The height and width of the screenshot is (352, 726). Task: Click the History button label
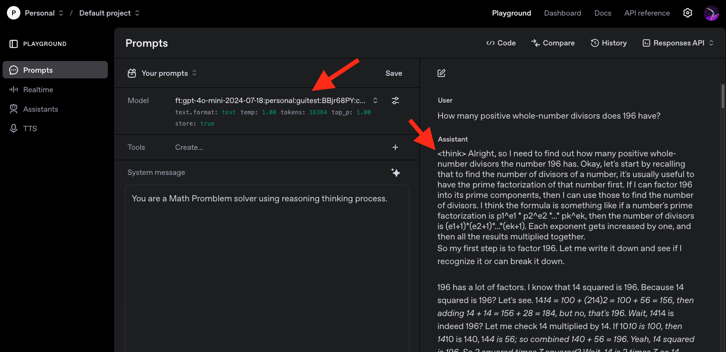pos(614,43)
